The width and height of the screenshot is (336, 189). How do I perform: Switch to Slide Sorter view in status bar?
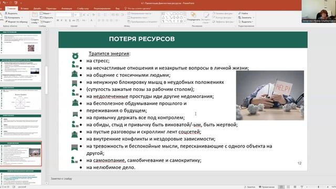tap(288, 187)
